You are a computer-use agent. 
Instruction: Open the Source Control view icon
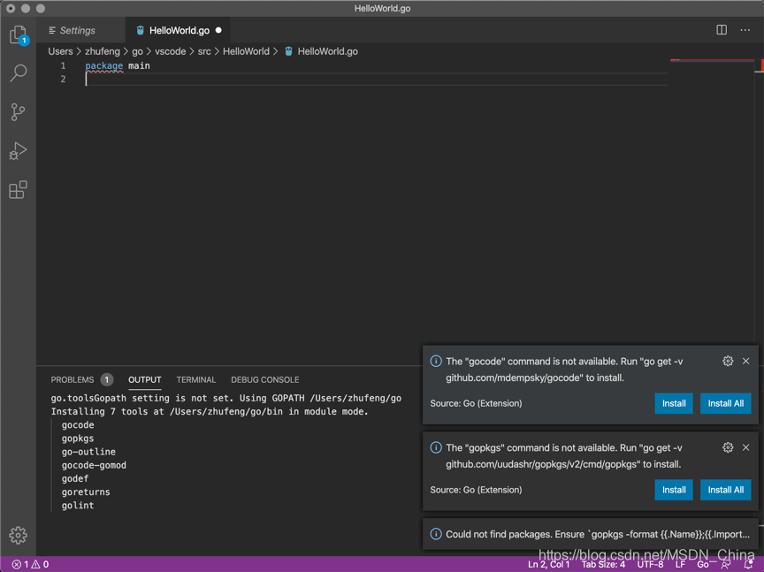(x=18, y=112)
